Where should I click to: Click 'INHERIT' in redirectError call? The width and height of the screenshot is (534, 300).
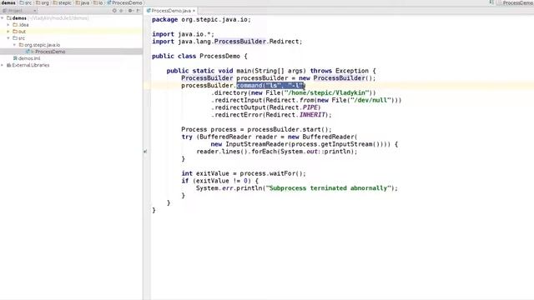tap(312, 115)
